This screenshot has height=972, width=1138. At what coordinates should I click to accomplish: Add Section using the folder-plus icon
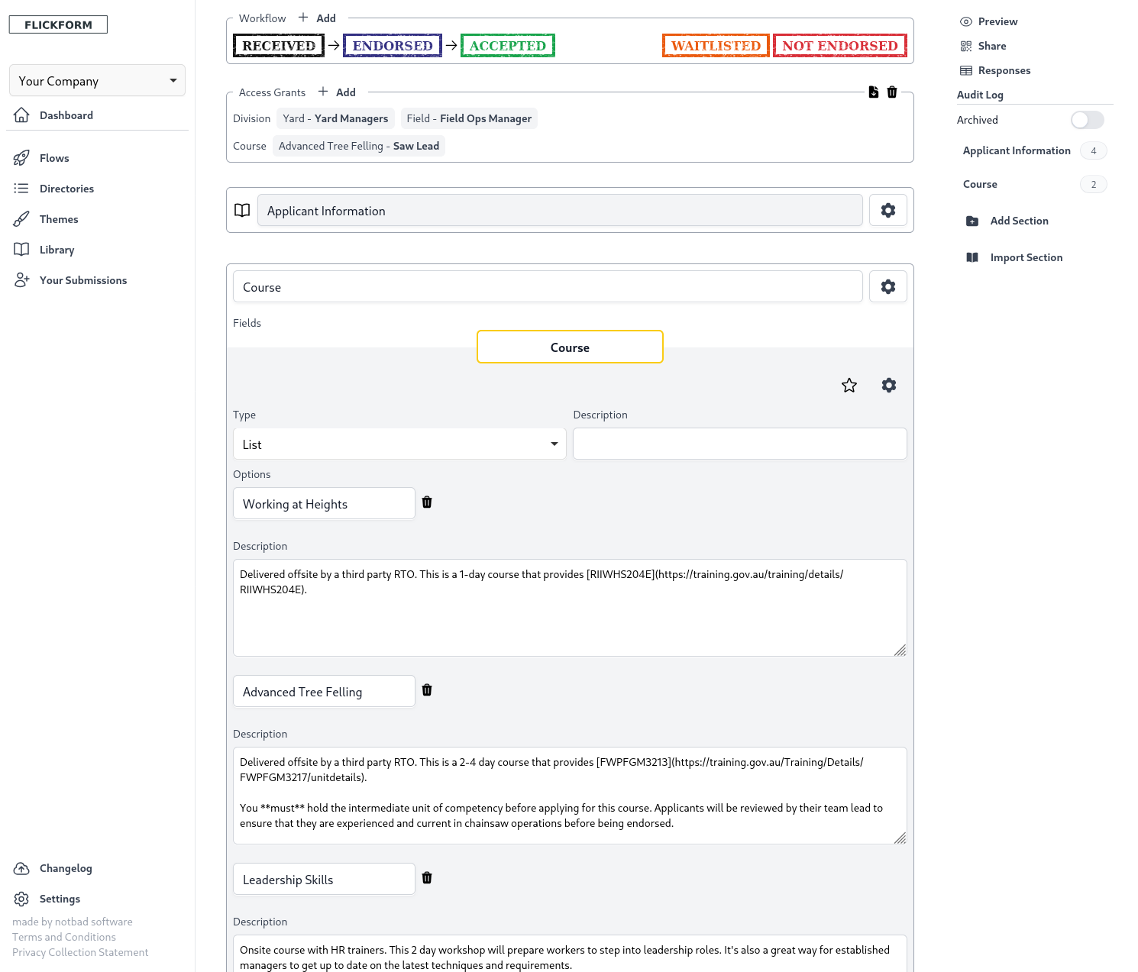coord(972,221)
